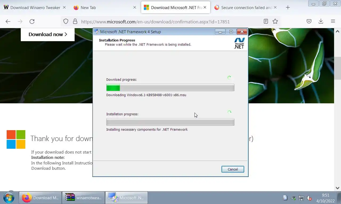Click the setup dialog title bar icon
This screenshot has width=341, height=204.
tap(96, 32)
